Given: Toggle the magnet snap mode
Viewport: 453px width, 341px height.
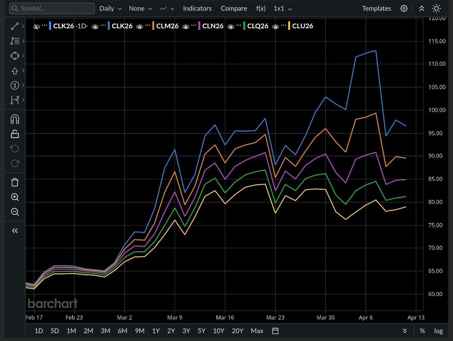Looking at the screenshot, I should point(15,120).
